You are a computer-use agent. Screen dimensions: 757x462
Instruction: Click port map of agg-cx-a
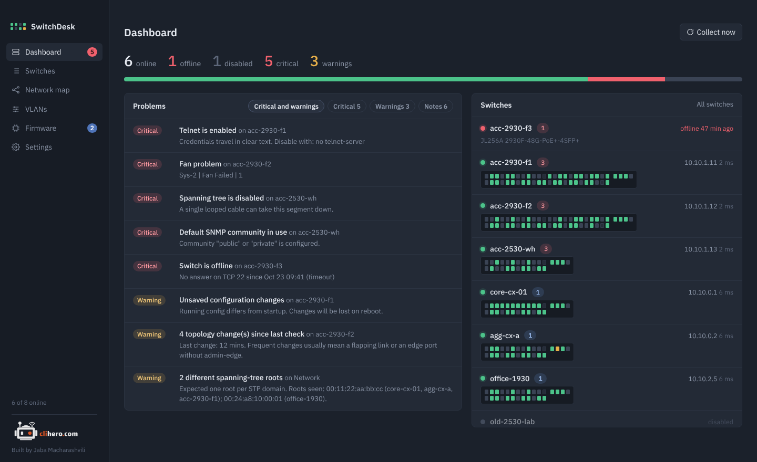527,352
